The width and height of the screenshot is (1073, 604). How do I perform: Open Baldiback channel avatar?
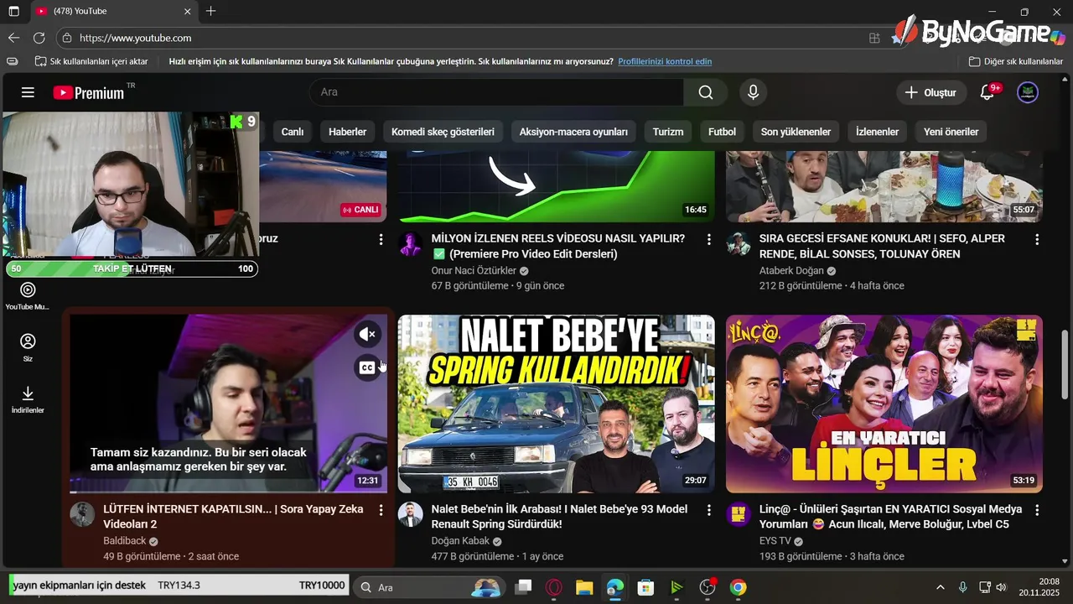tap(82, 514)
